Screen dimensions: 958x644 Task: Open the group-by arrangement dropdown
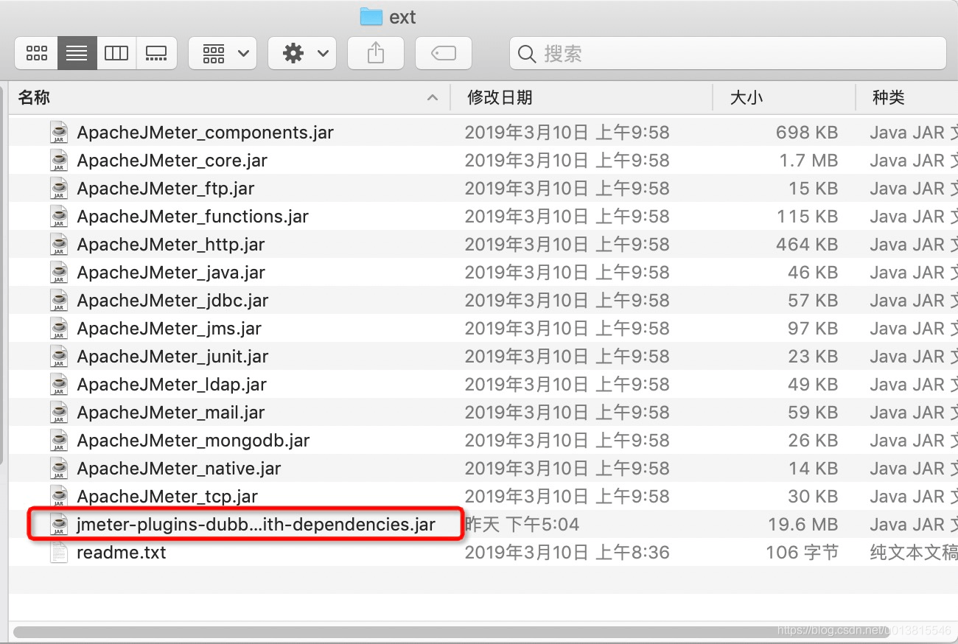pos(223,53)
